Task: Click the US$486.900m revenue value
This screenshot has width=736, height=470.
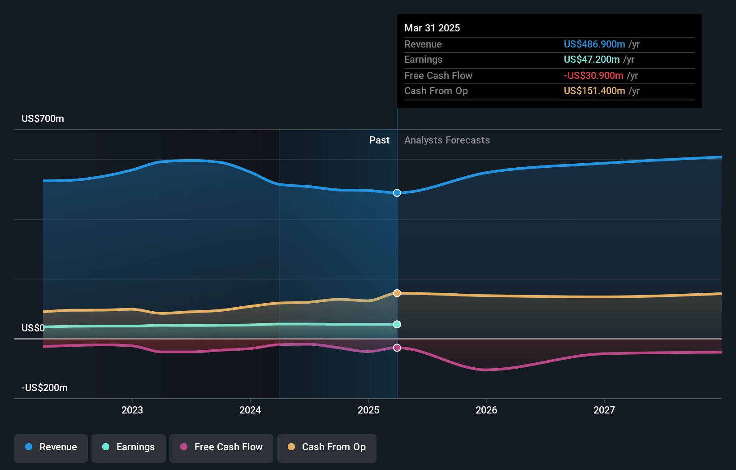Action: coord(594,44)
